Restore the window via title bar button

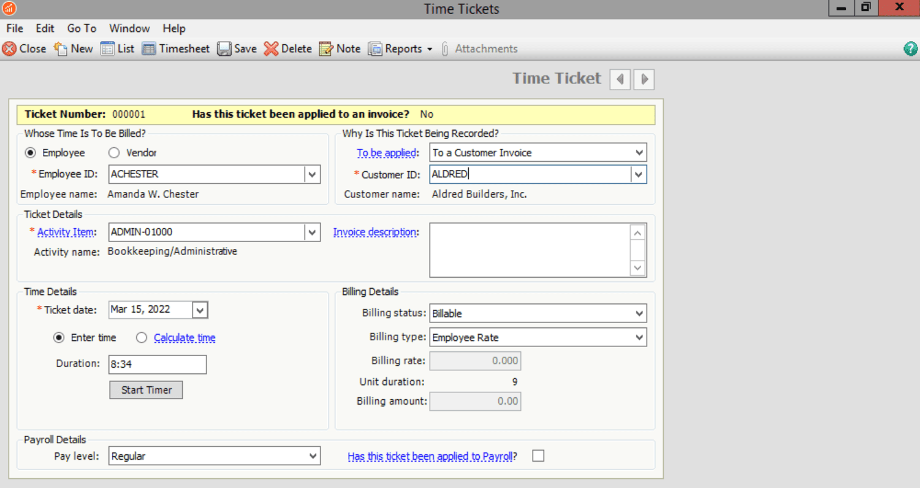866,7
